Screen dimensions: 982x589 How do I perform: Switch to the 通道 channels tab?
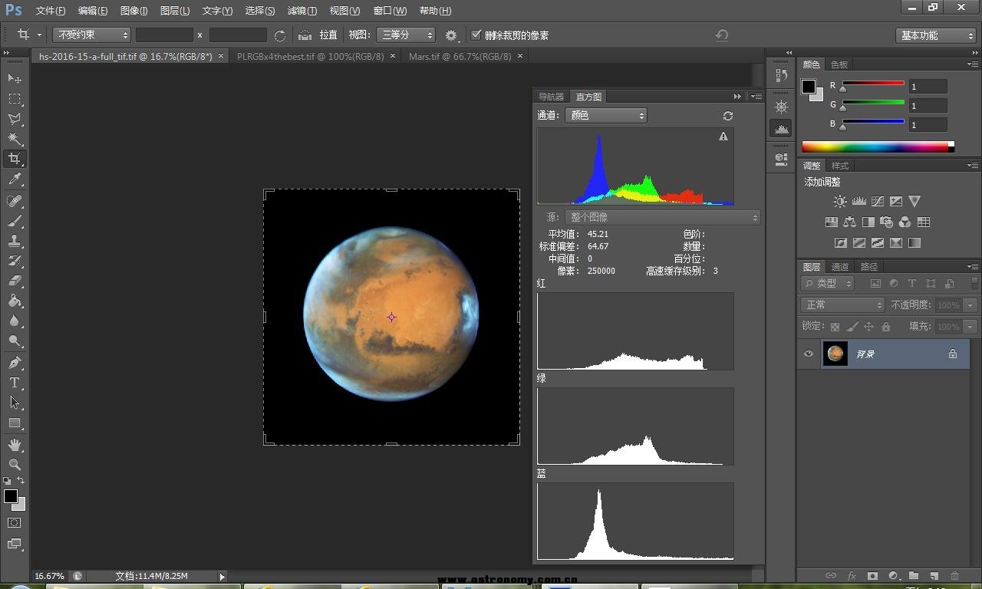[840, 267]
